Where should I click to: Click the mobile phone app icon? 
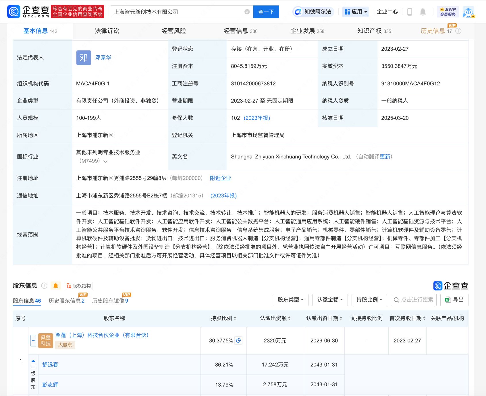tap(409, 11)
